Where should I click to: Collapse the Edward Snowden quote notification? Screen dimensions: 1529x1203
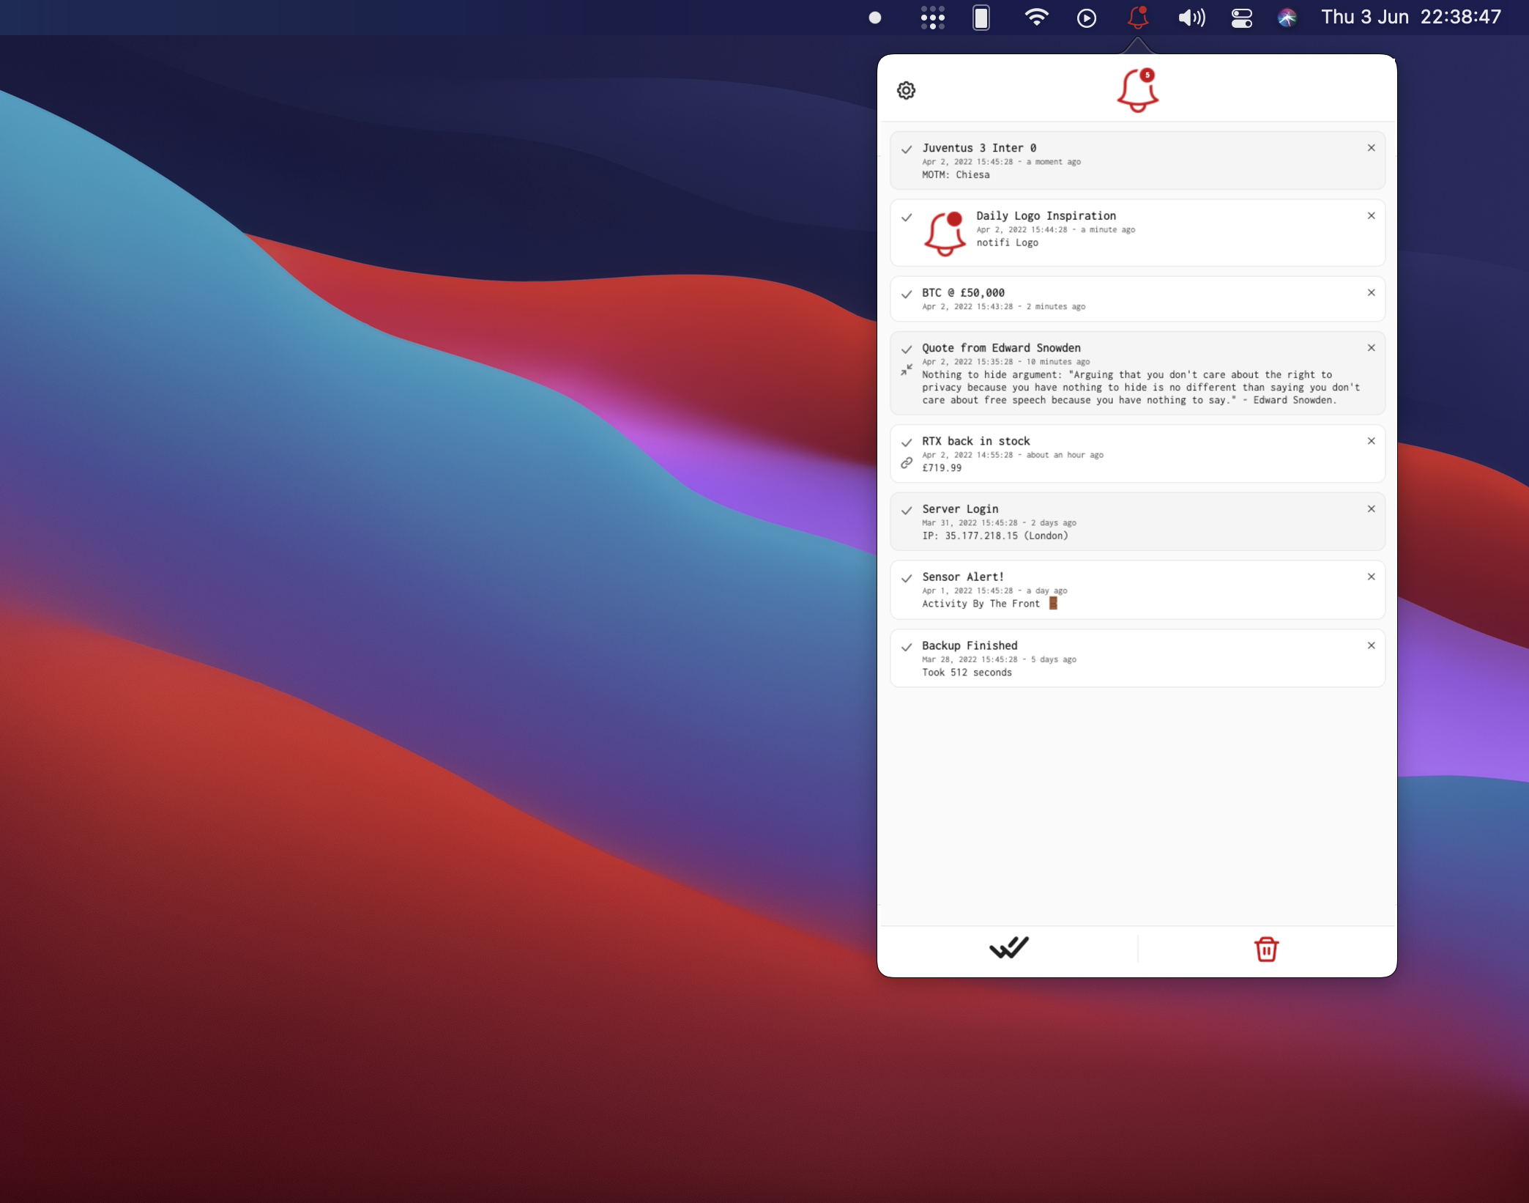[907, 370]
